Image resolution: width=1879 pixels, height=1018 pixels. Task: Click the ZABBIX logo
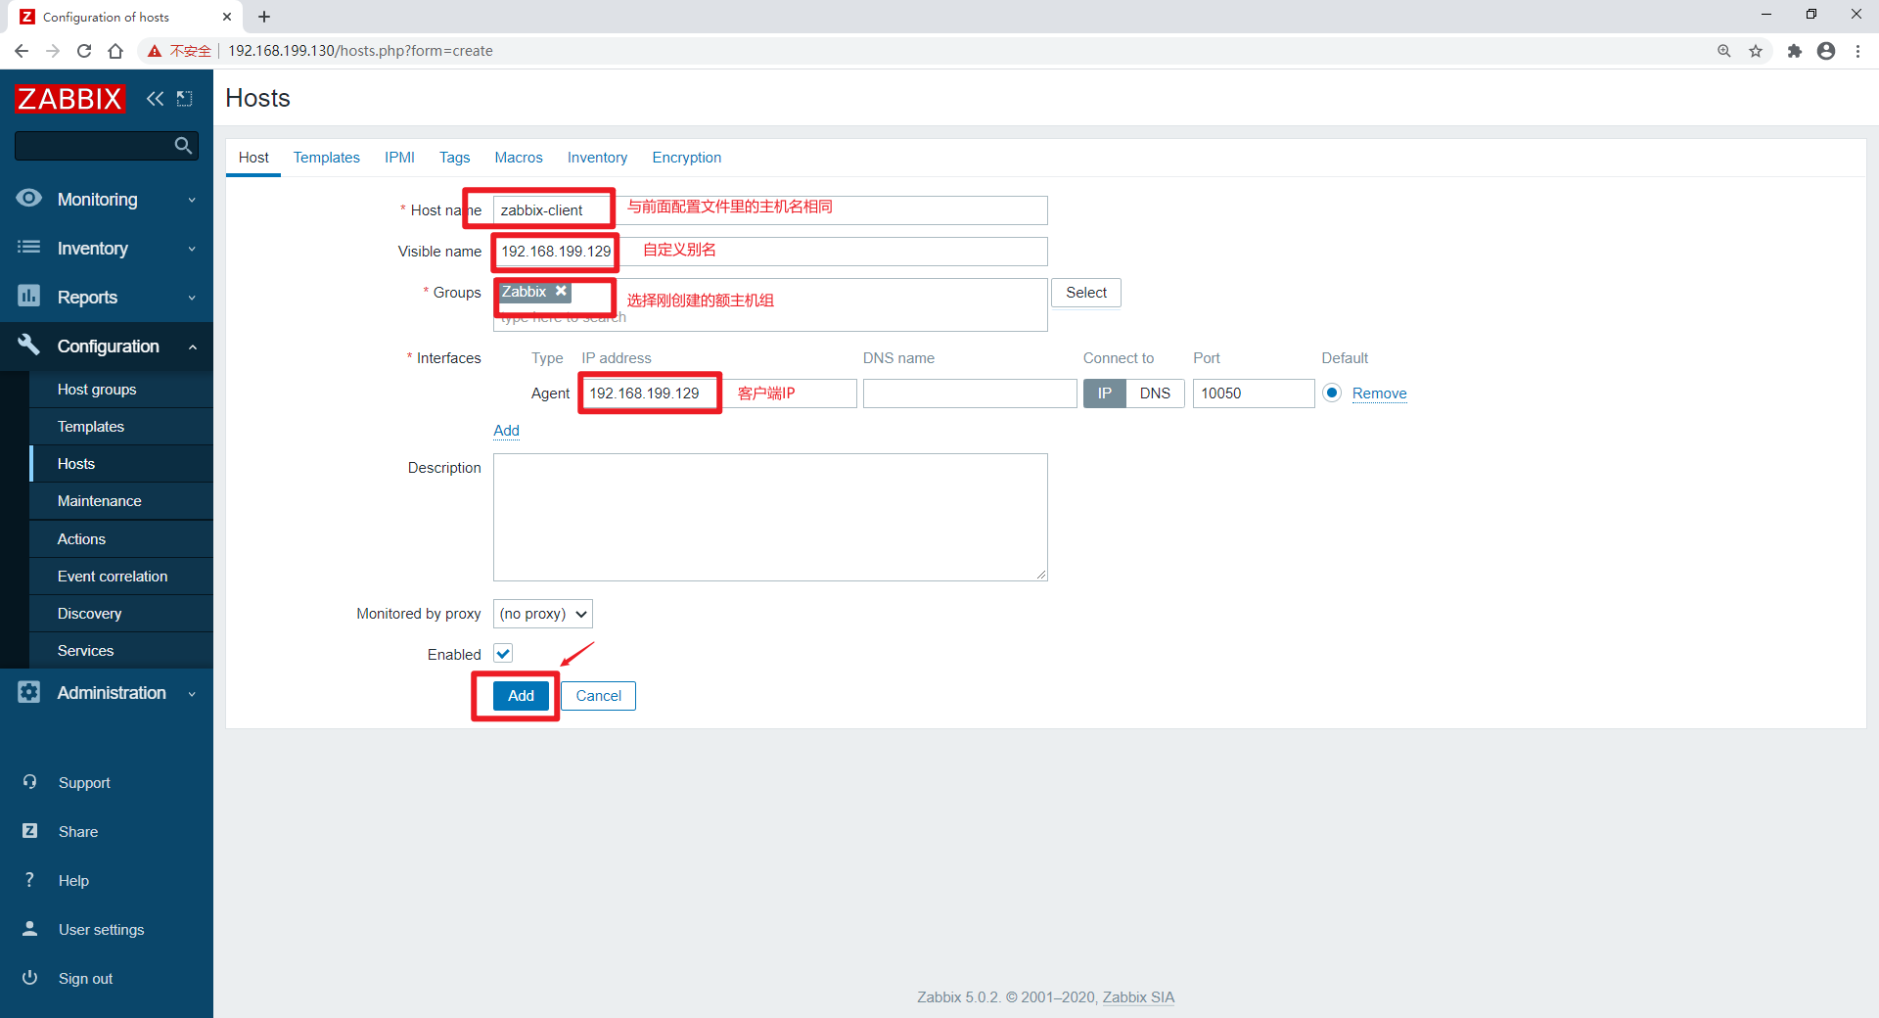[x=69, y=99]
